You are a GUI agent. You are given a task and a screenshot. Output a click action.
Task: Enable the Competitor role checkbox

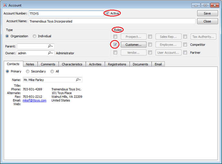(x=185, y=45)
